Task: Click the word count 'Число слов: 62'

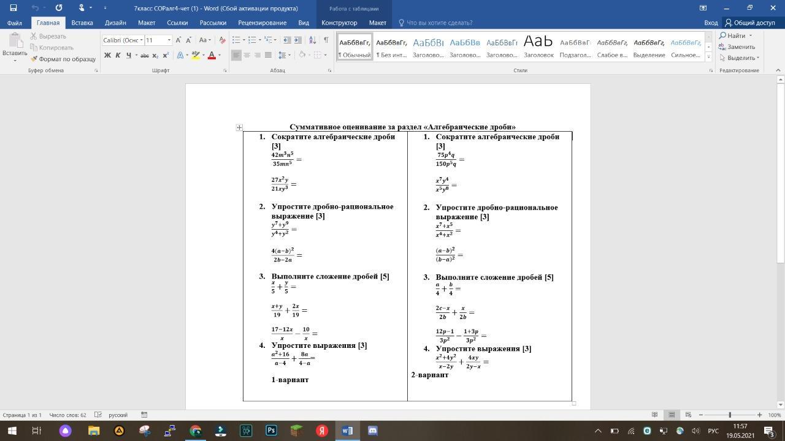Action: click(67, 415)
